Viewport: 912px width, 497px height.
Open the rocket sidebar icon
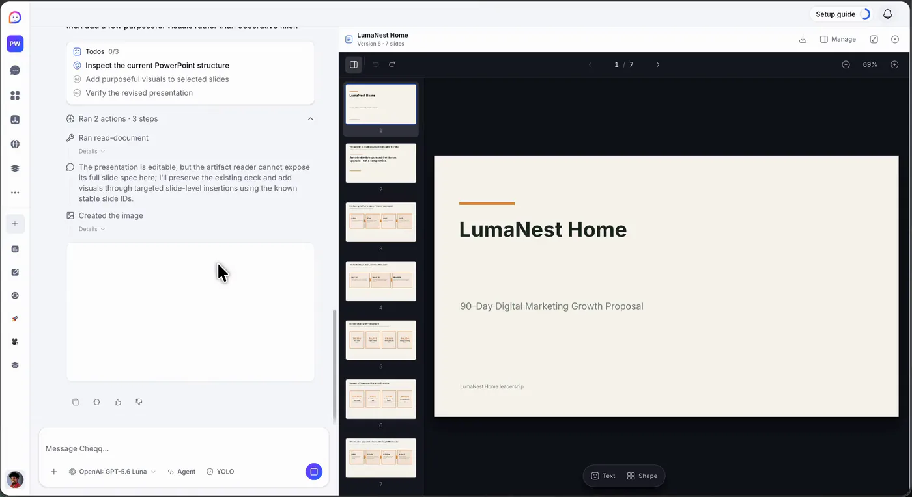[15, 319]
